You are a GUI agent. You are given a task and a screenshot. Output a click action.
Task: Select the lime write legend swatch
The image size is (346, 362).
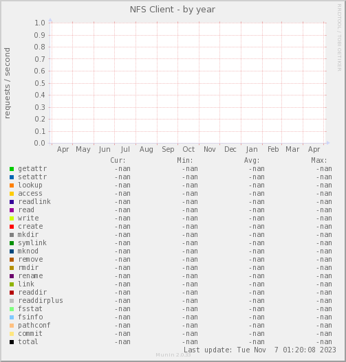(x=12, y=218)
